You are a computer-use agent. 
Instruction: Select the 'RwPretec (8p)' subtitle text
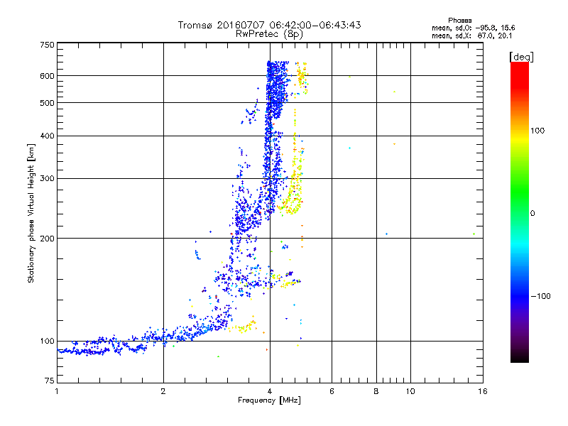269,34
